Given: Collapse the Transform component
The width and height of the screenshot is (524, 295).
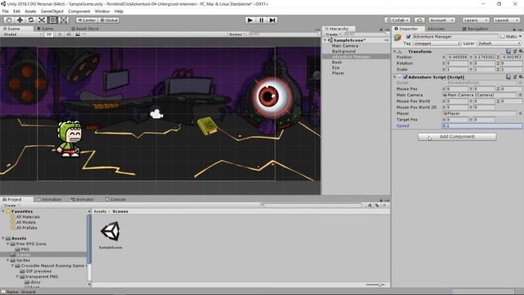Looking at the screenshot, I should pos(395,52).
